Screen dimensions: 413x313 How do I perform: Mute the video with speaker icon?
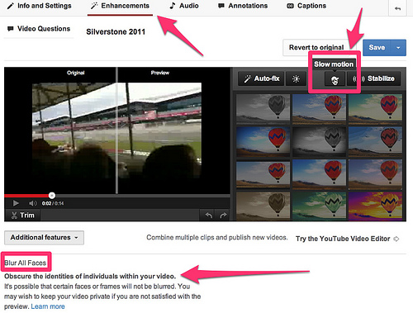[x=32, y=203]
